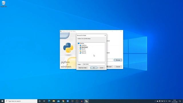Click the Folder name input field

tap(94, 64)
